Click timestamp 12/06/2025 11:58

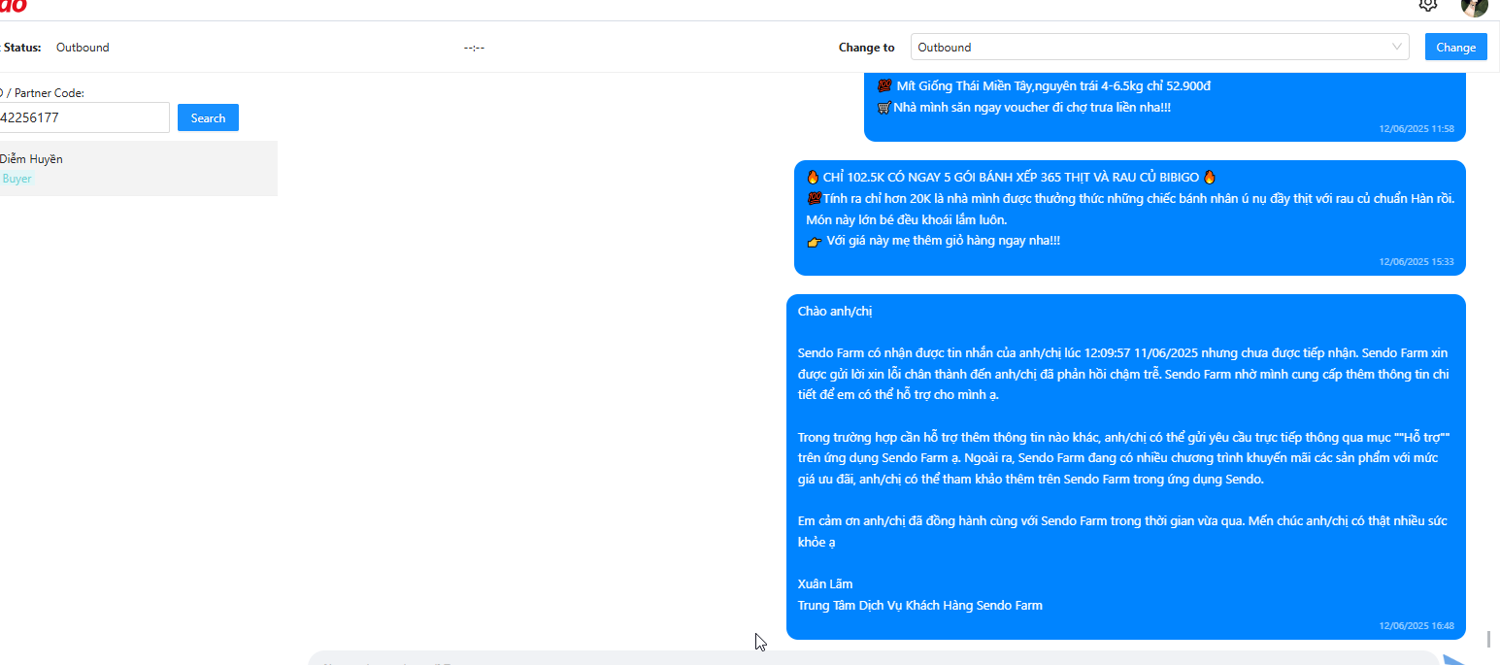1416,128
